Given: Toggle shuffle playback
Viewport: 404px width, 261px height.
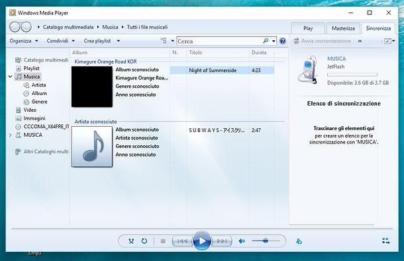Looking at the screenshot, I should [131, 241].
